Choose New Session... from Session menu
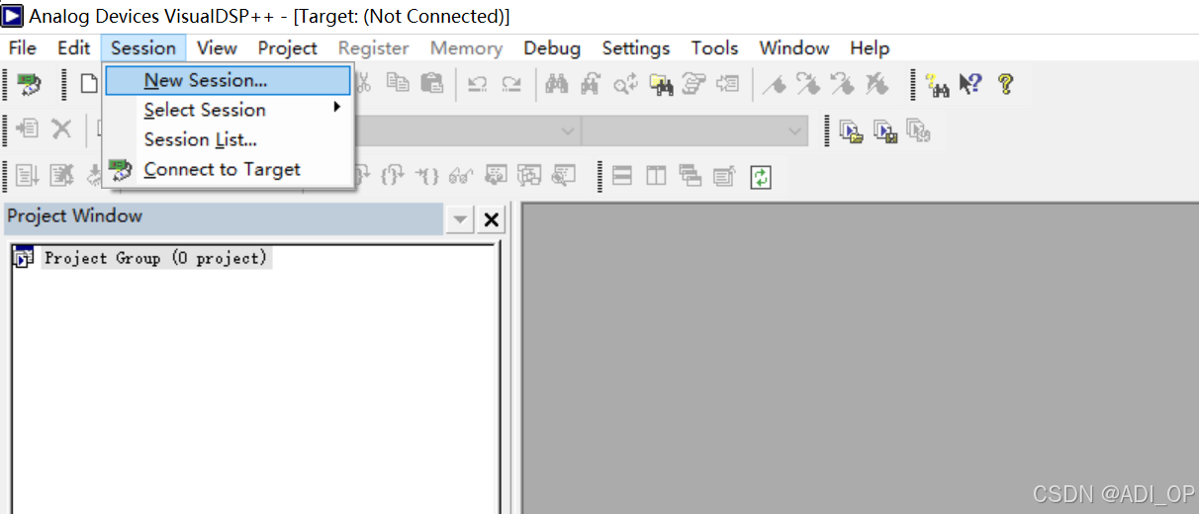This screenshot has height=514, width=1199. pyautogui.click(x=229, y=80)
